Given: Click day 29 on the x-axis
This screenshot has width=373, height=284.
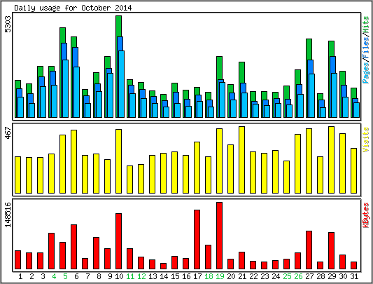Looking at the screenshot, I should (332, 276).
